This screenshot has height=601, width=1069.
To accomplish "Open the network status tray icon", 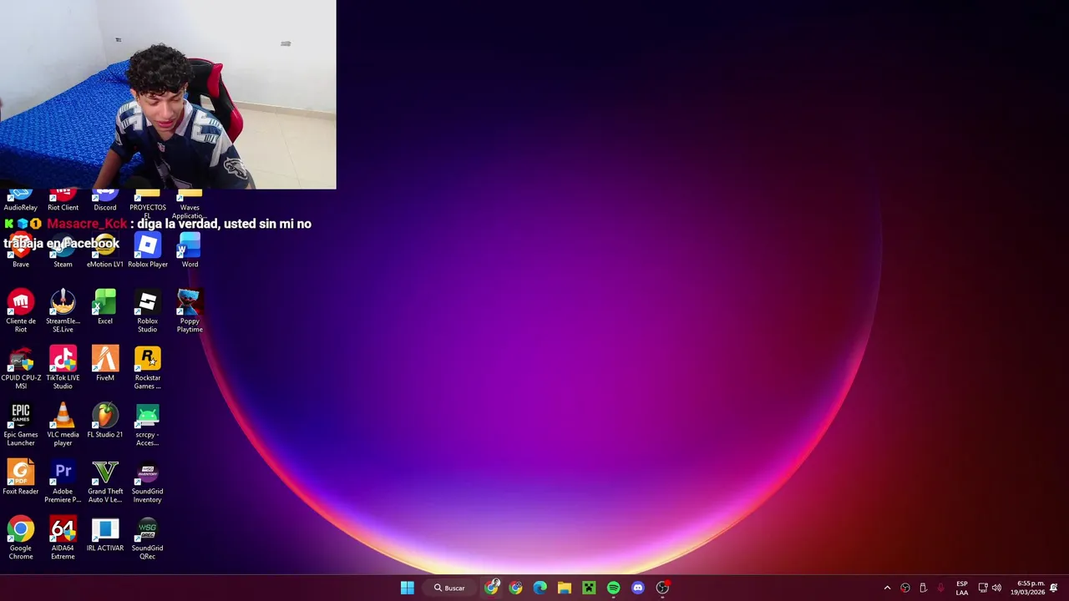I will click(983, 588).
